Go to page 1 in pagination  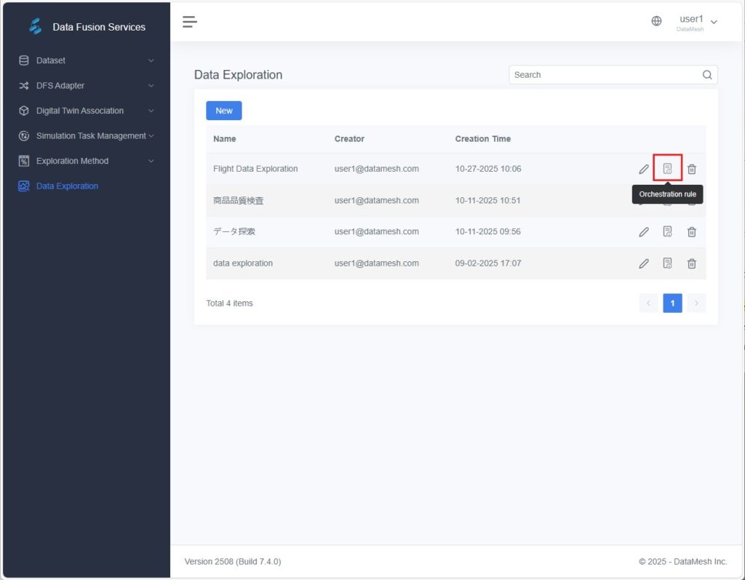(x=672, y=303)
